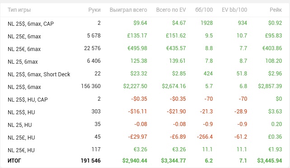
Task: Sort table by EV bb/100 header
Action: (234, 10)
